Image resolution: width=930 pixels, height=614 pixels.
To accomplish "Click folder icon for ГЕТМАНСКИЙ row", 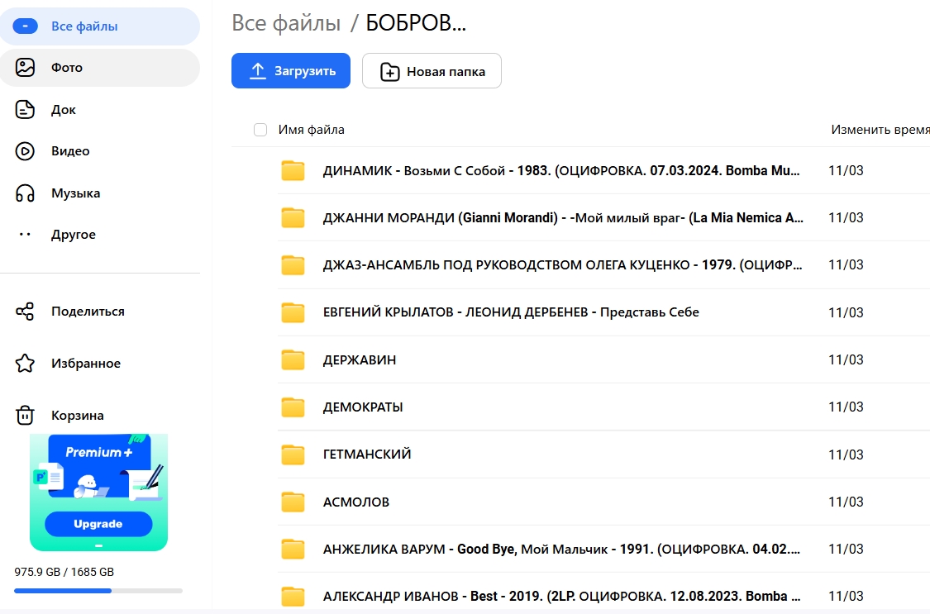I will point(293,455).
